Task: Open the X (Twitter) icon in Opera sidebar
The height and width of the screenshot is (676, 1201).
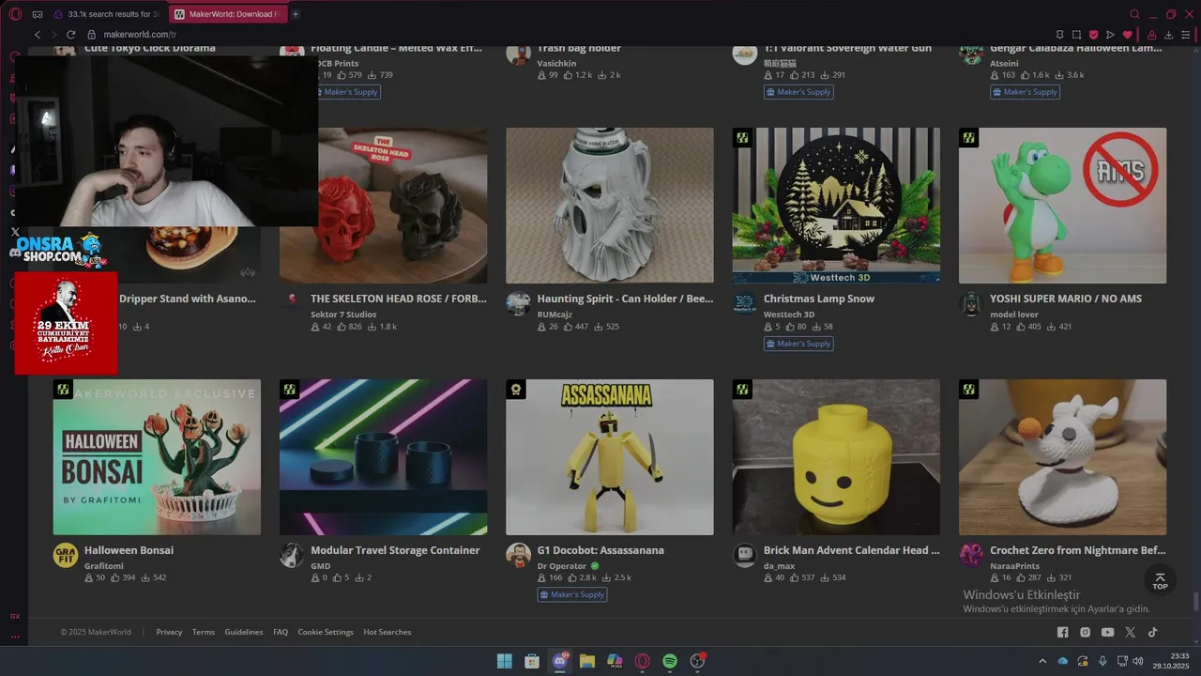Action: pos(15,232)
